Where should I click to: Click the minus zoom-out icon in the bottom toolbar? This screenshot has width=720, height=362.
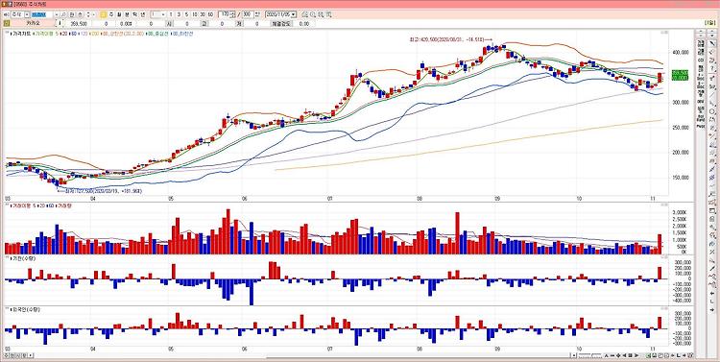(x=612, y=355)
